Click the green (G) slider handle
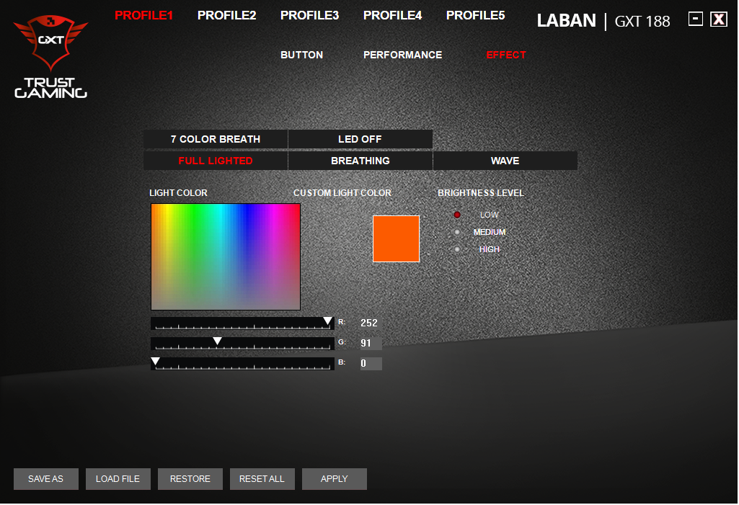739x505 pixels. pyautogui.click(x=217, y=341)
